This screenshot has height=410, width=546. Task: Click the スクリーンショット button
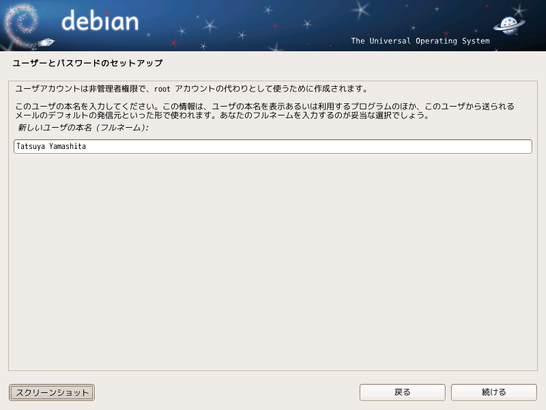click(x=52, y=392)
